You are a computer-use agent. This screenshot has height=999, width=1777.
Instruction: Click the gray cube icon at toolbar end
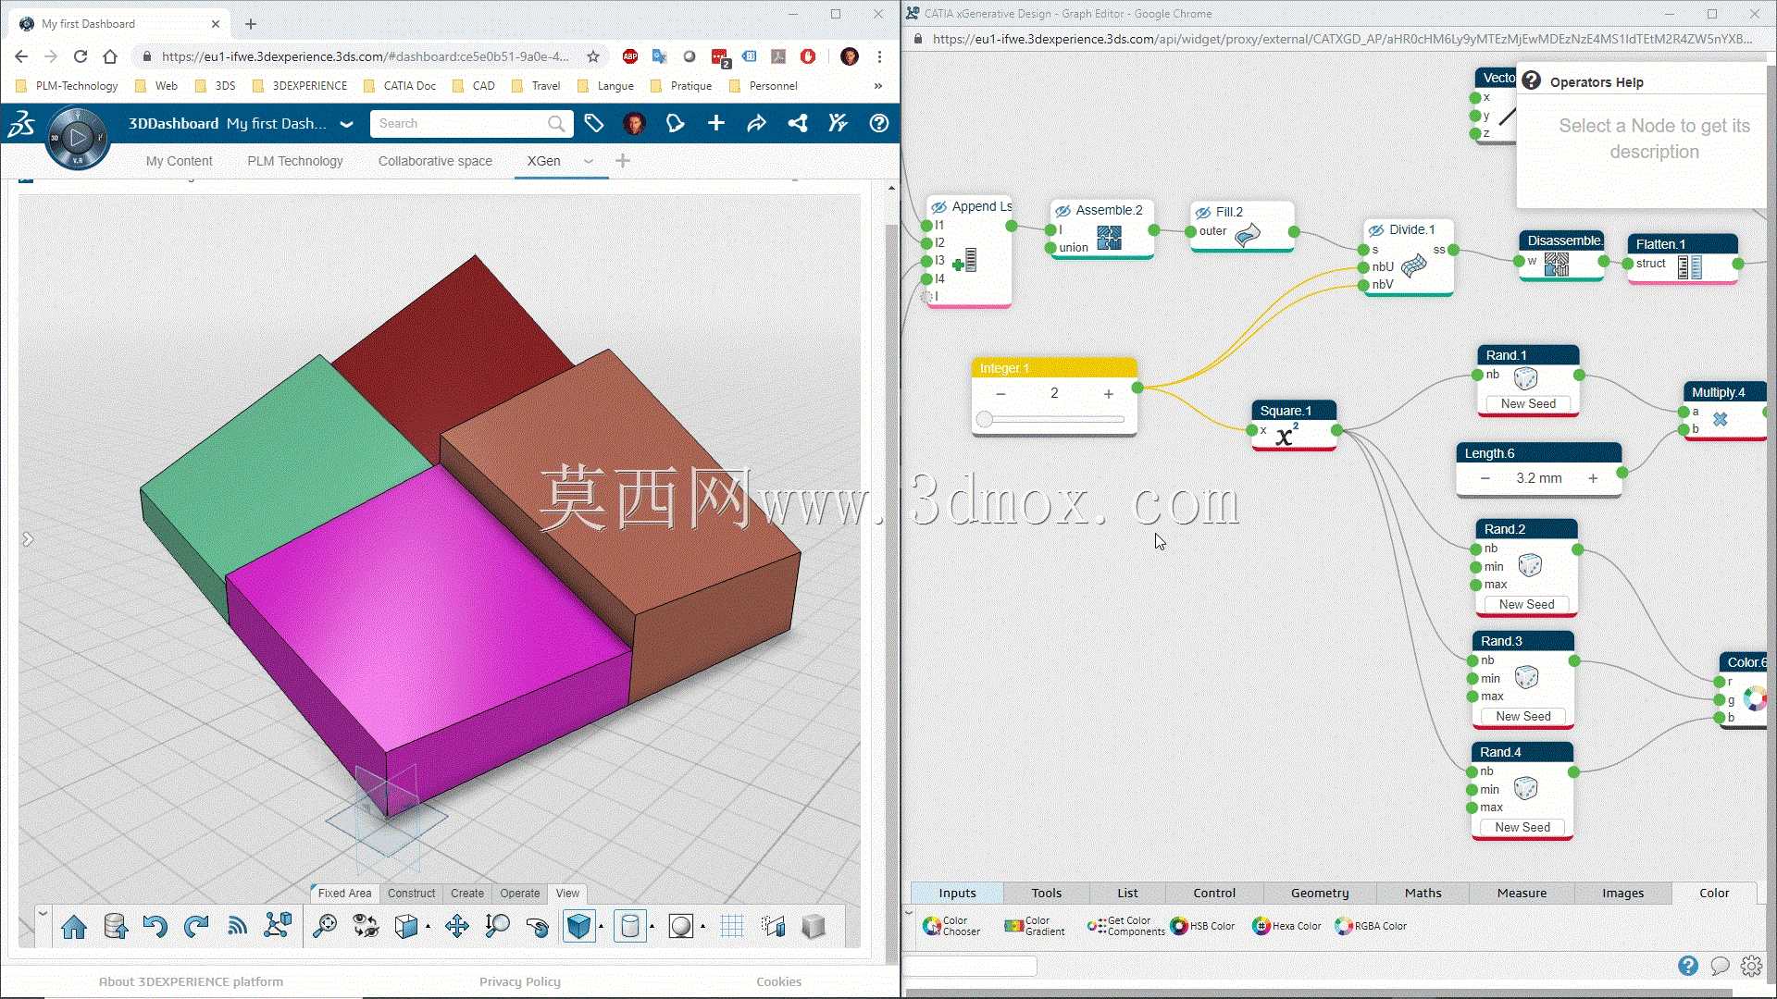[x=814, y=926]
